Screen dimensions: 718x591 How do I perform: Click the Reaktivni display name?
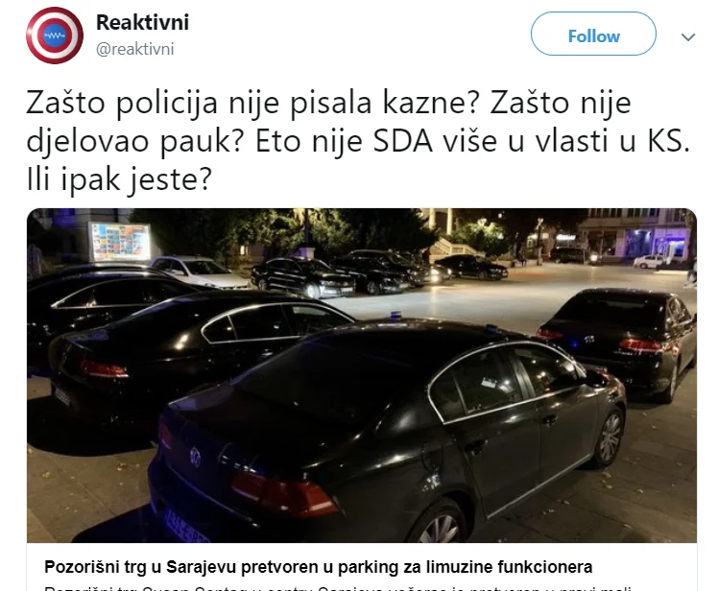142,22
